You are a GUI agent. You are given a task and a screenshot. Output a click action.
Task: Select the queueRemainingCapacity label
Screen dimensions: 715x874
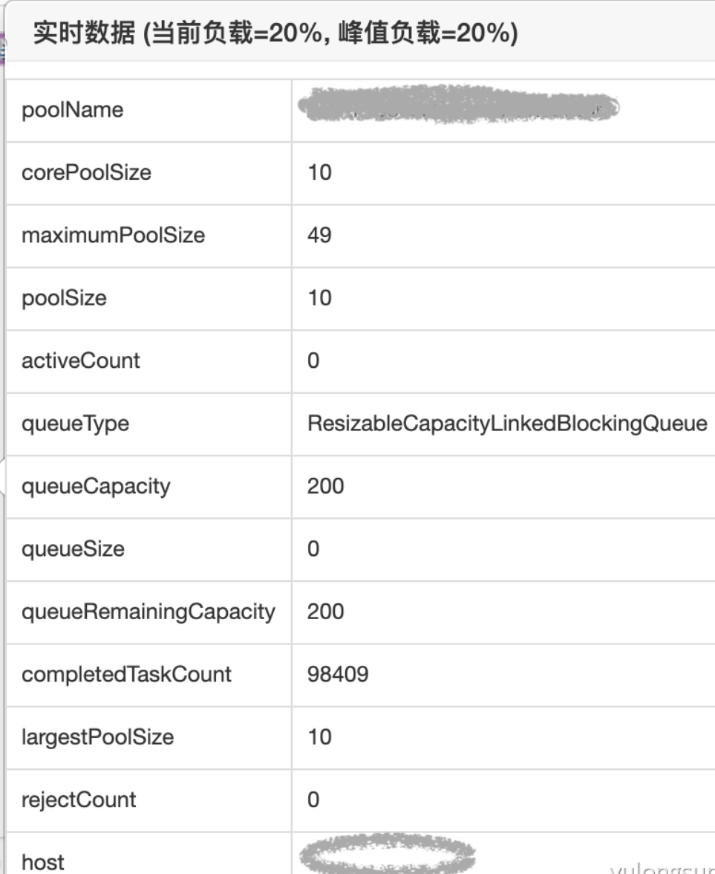coord(148,612)
